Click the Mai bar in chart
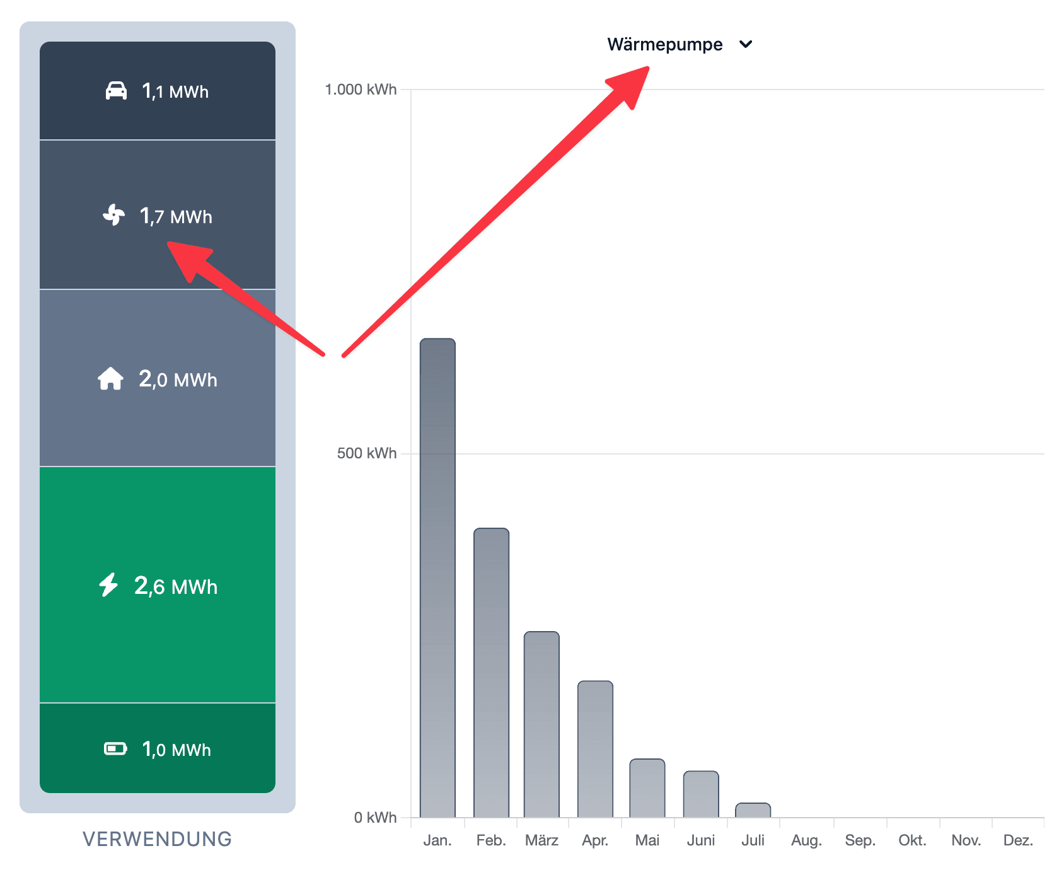 click(647, 787)
